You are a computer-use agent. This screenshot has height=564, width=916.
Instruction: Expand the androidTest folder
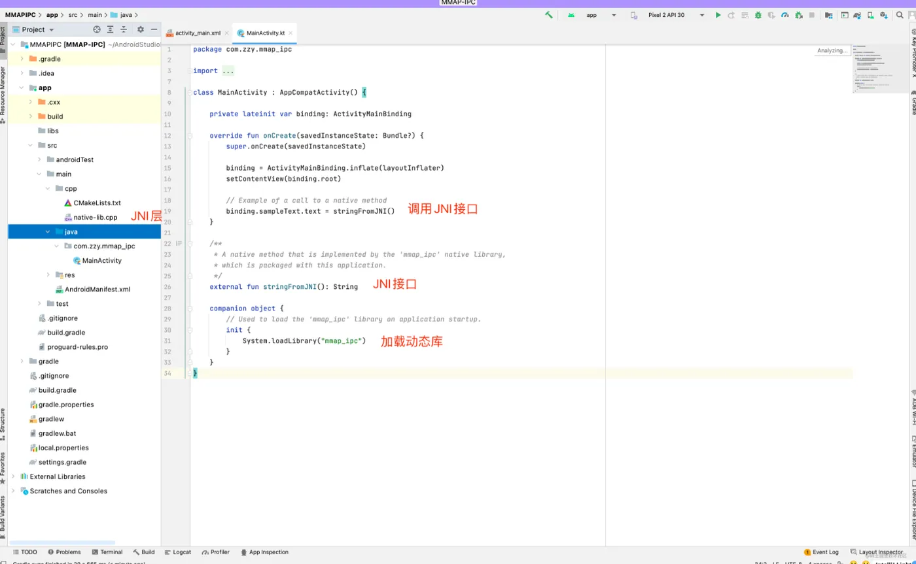pos(39,159)
